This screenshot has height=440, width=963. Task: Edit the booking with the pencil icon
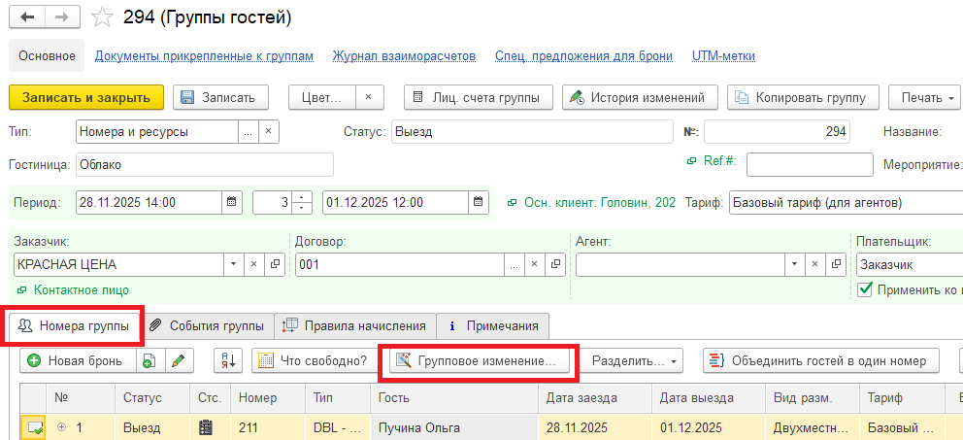(x=178, y=360)
